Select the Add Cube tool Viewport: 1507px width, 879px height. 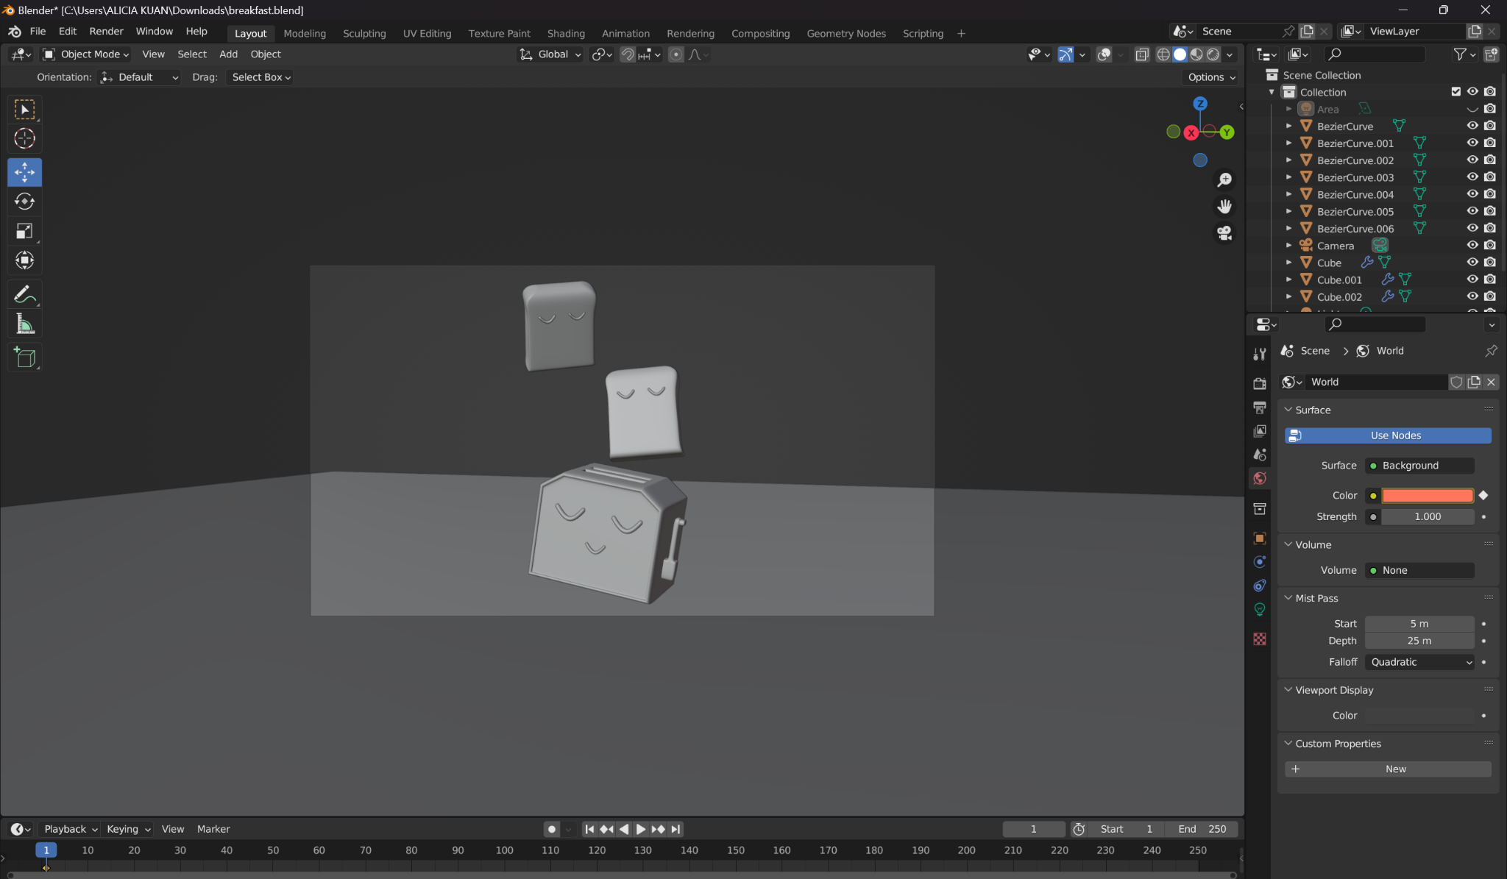24,358
